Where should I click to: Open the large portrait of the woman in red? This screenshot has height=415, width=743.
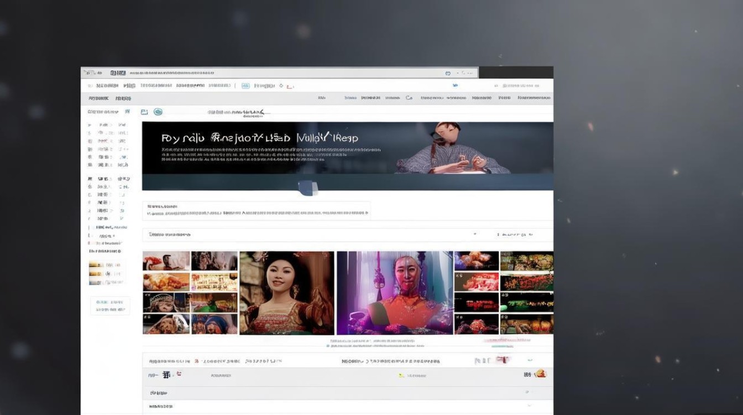coord(286,293)
